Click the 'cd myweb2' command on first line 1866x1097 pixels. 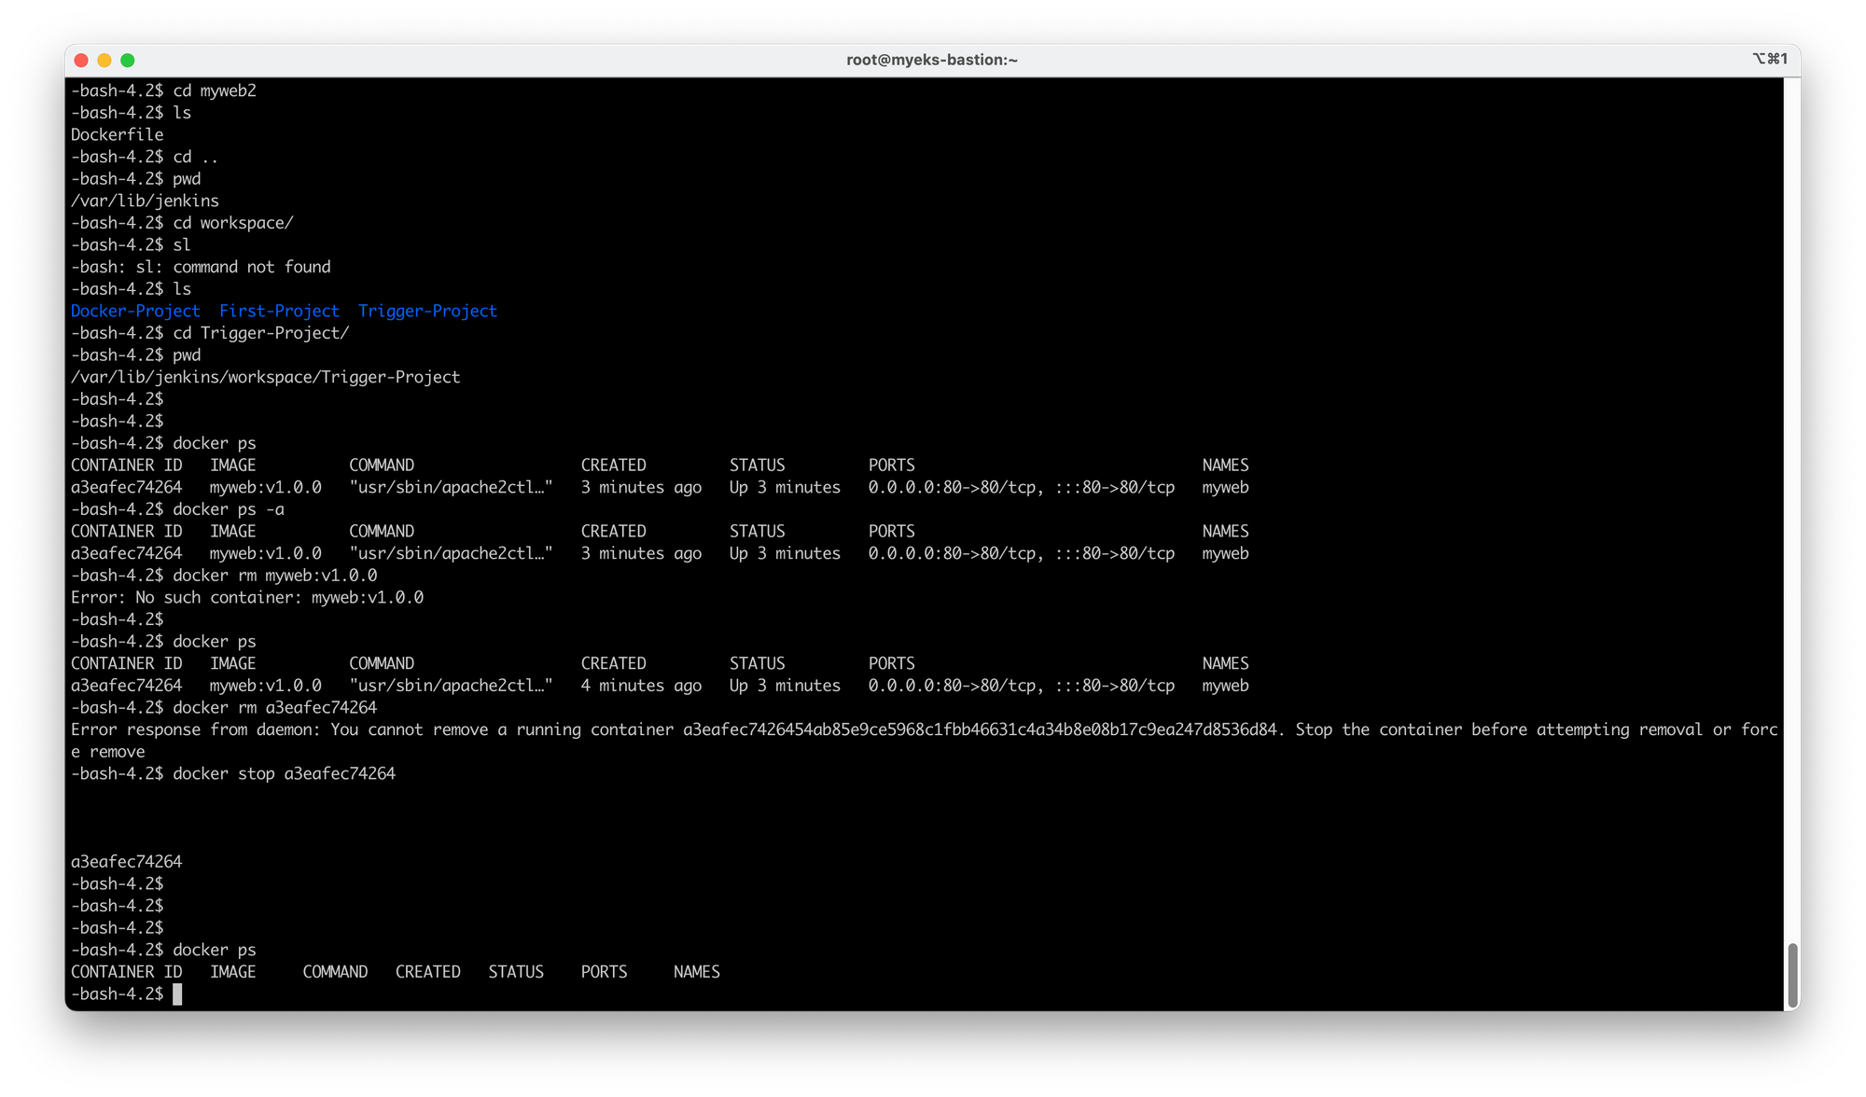[x=214, y=90]
